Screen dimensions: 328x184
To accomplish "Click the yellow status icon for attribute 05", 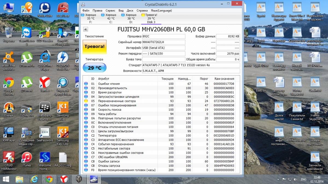I will tap(86, 101).
